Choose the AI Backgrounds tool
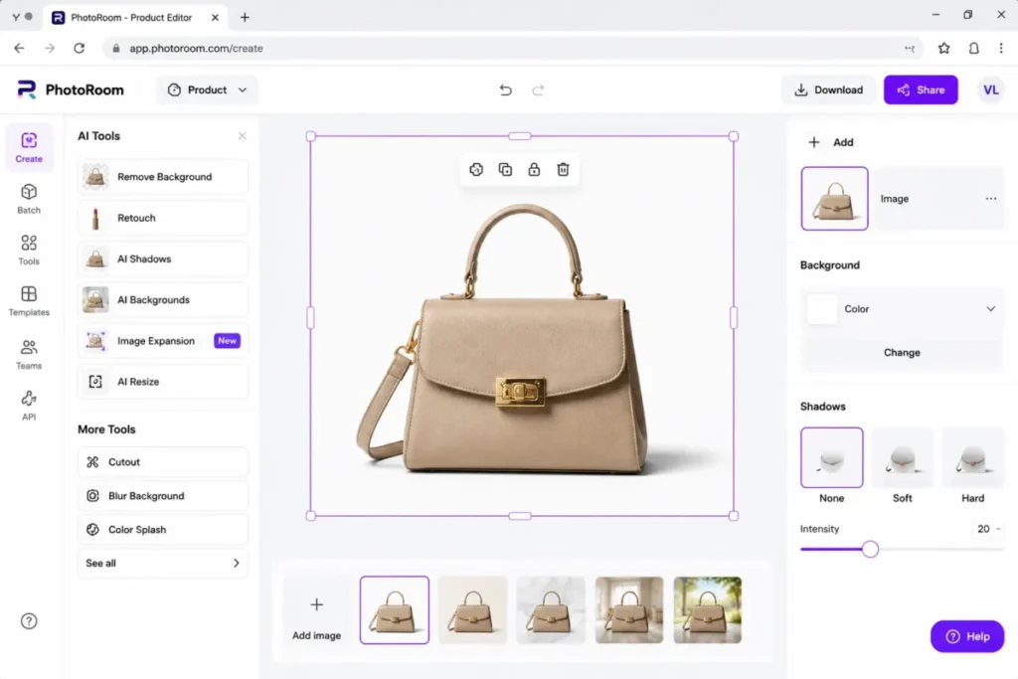Image resolution: width=1018 pixels, height=679 pixels. pos(163,299)
